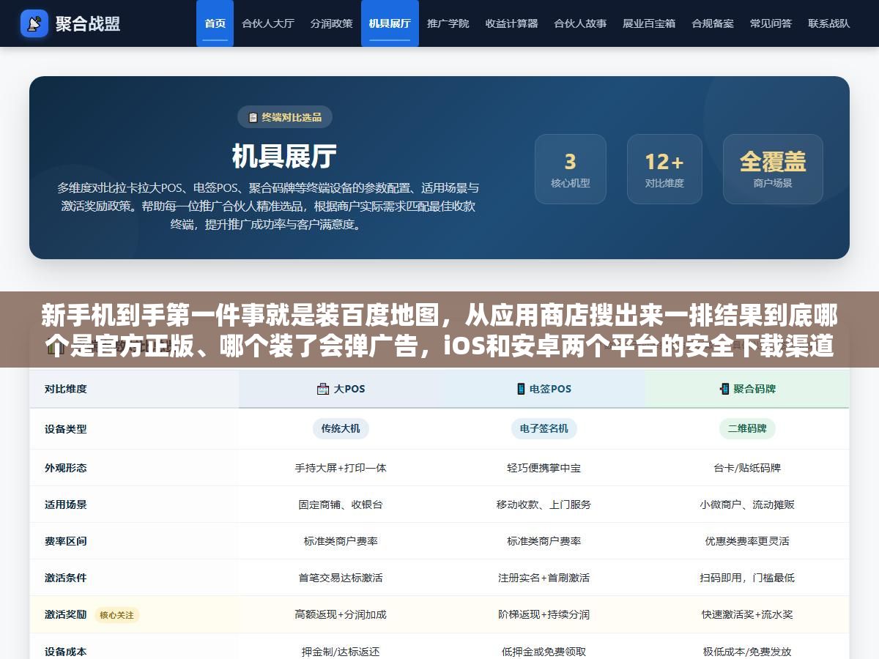Go to 合伙人大厅 in navigation
Viewport: 879px width, 659px height.
[268, 23]
